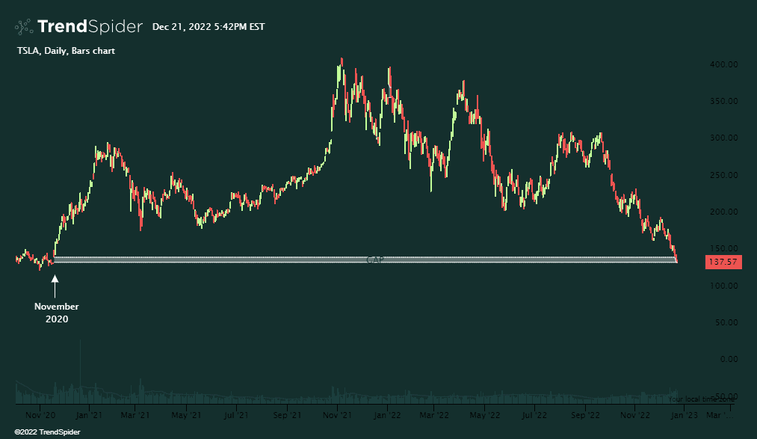The height and width of the screenshot is (439, 757).
Task: Click the Jan '23 date axis label
Action: [x=684, y=415]
